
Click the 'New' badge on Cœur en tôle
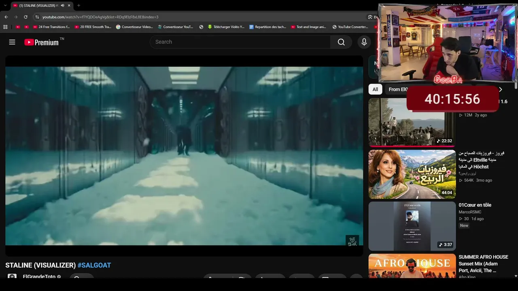(x=464, y=226)
